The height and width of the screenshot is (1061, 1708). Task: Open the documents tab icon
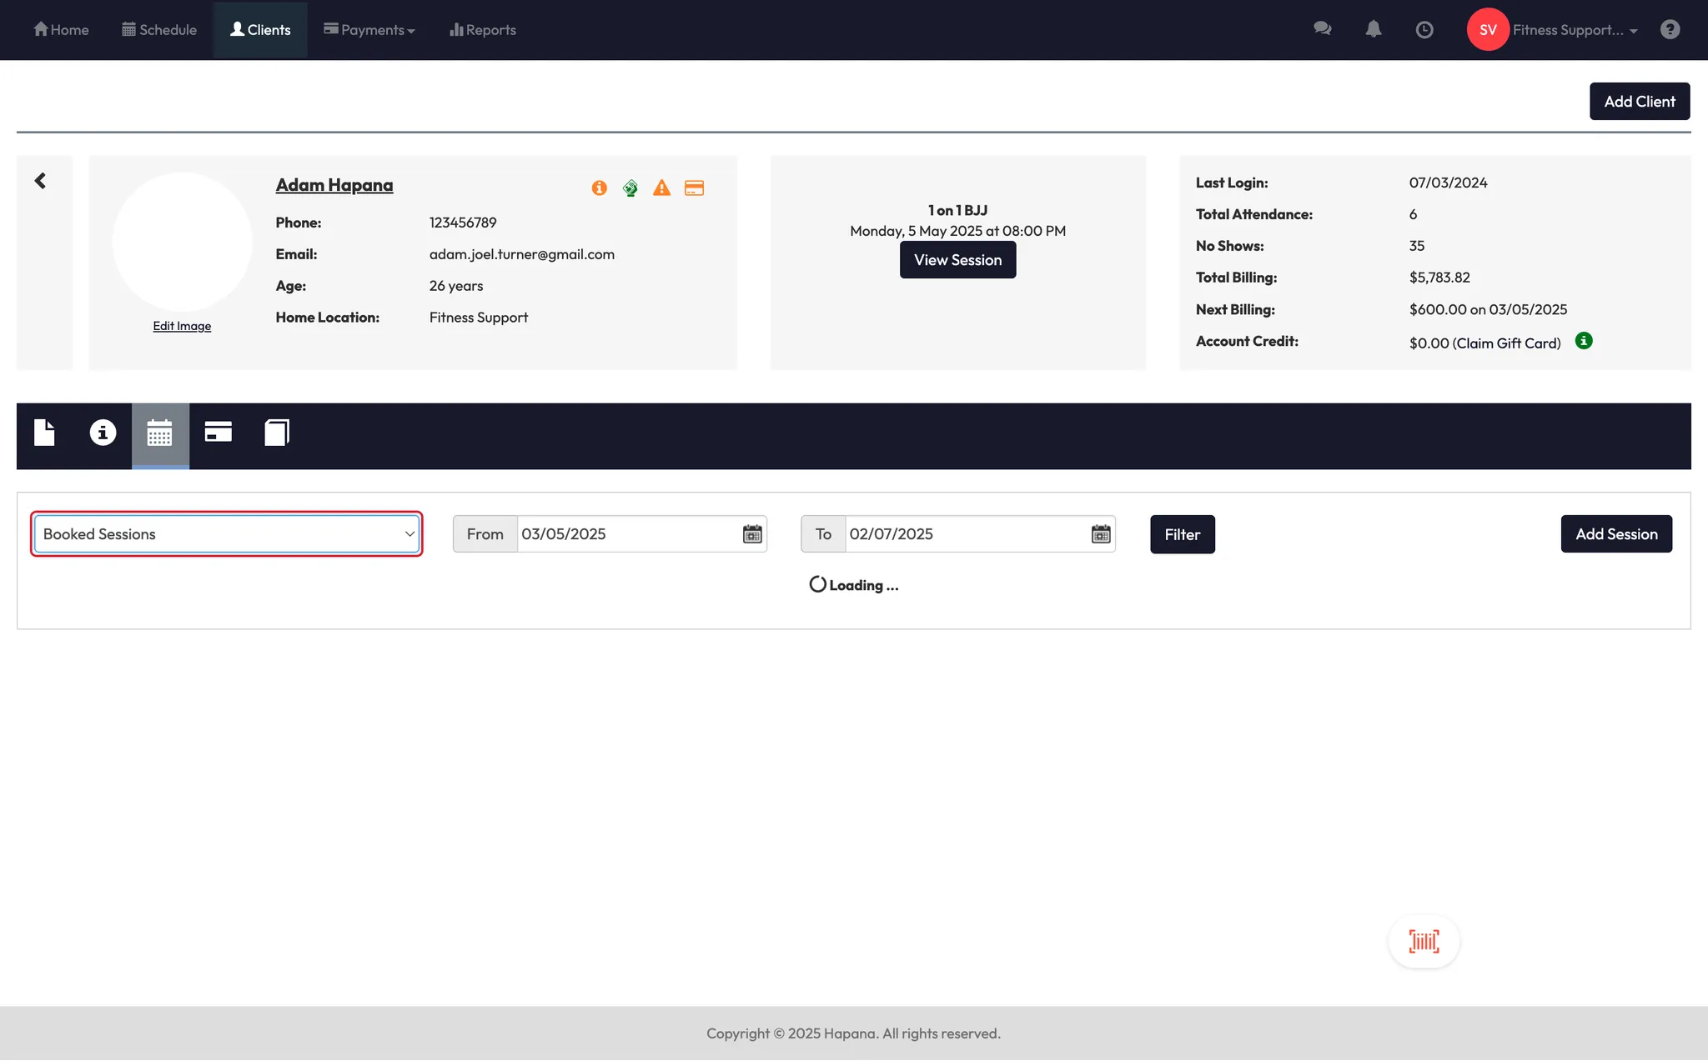tap(44, 433)
